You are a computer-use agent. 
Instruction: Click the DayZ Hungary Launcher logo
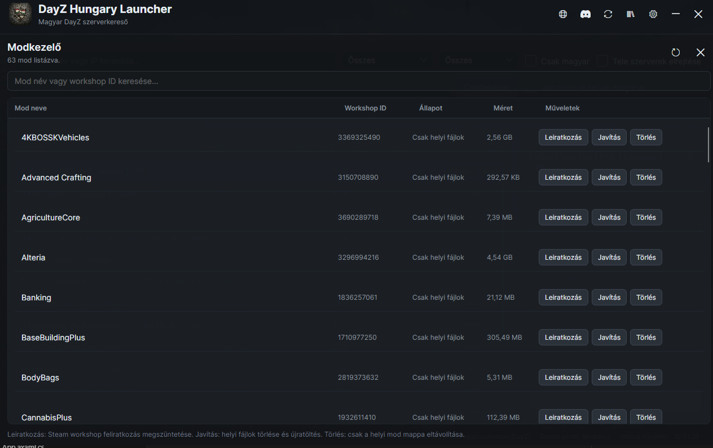click(20, 14)
